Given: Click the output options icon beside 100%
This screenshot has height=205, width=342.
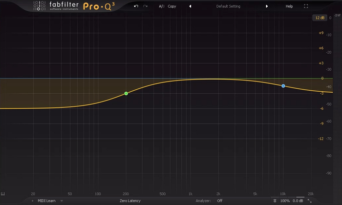Looking at the screenshot, I should click(275, 201).
